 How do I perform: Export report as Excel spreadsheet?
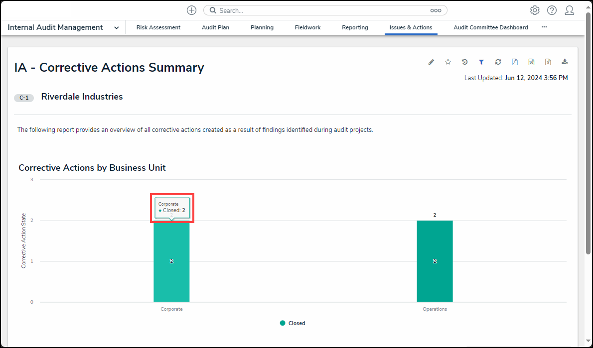click(x=548, y=62)
